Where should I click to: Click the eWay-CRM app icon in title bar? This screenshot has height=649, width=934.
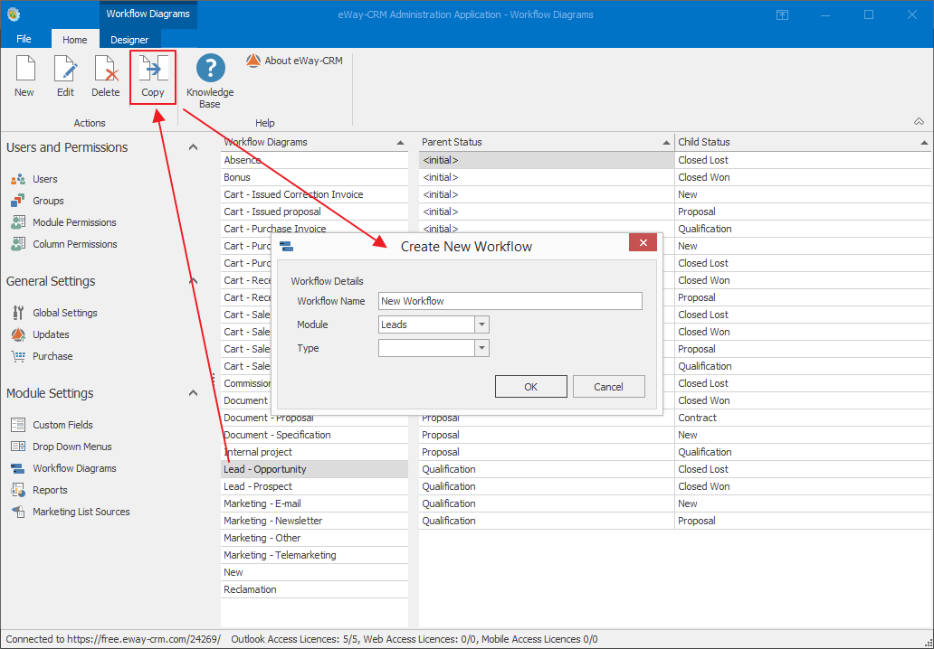(x=13, y=14)
